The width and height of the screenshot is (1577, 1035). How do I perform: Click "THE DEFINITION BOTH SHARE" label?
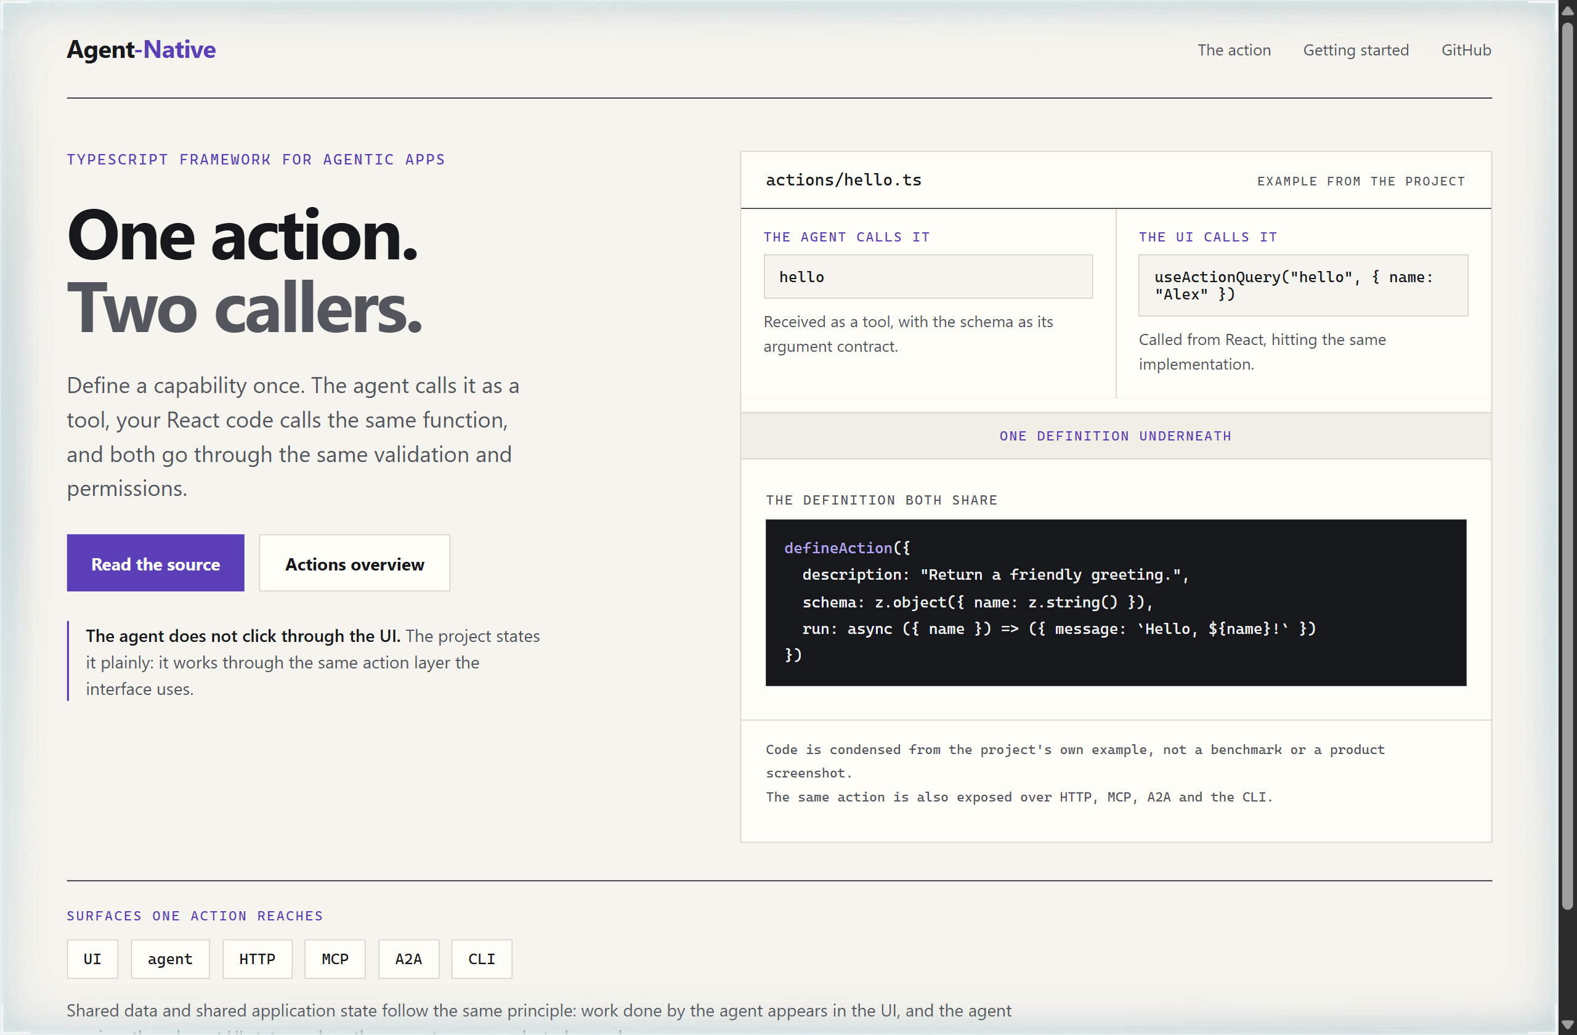882,500
